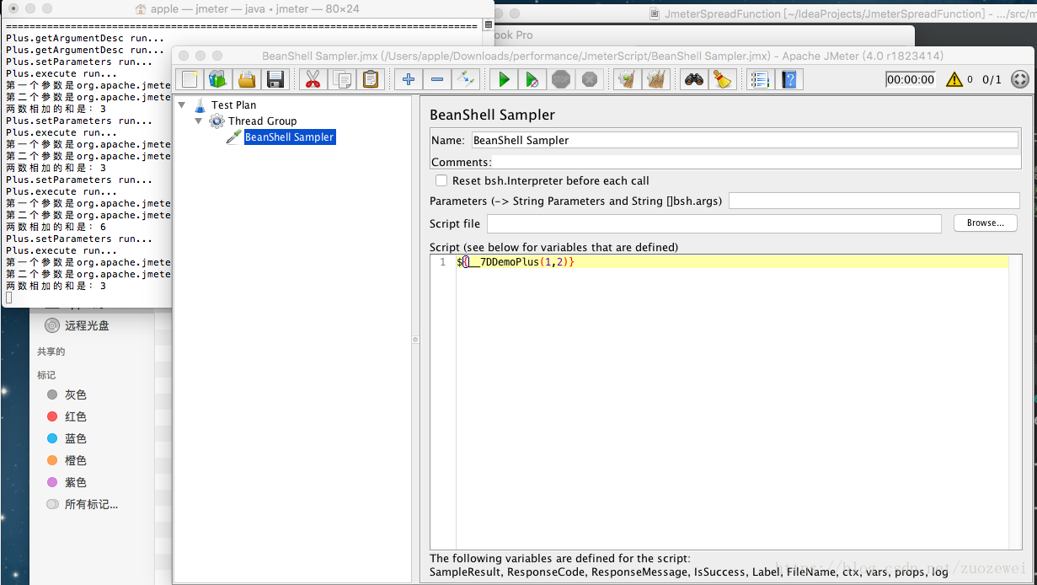The height and width of the screenshot is (585, 1037).
Task: Click the Browse... button
Action: [x=986, y=223]
